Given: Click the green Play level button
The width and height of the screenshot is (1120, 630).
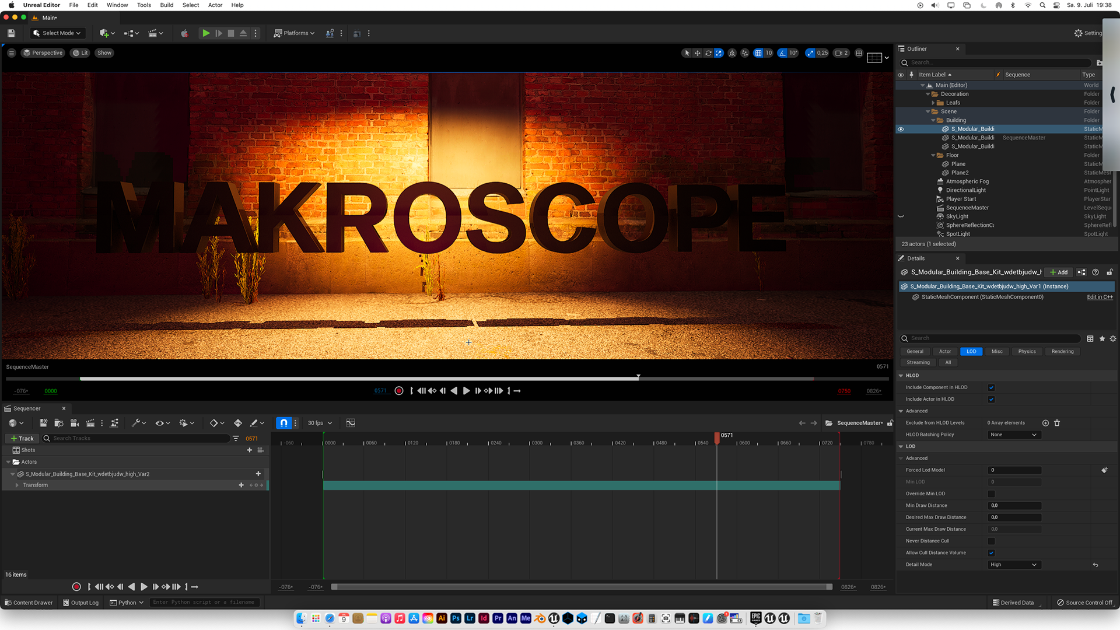Looking at the screenshot, I should coord(206,33).
